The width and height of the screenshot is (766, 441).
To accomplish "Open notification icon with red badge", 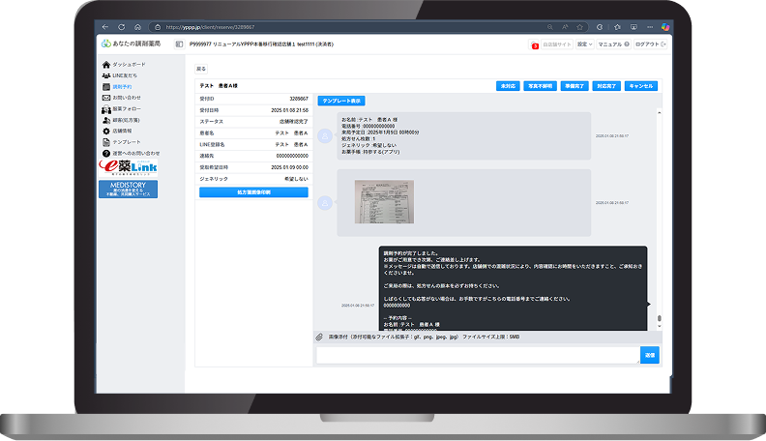I will tap(536, 44).
